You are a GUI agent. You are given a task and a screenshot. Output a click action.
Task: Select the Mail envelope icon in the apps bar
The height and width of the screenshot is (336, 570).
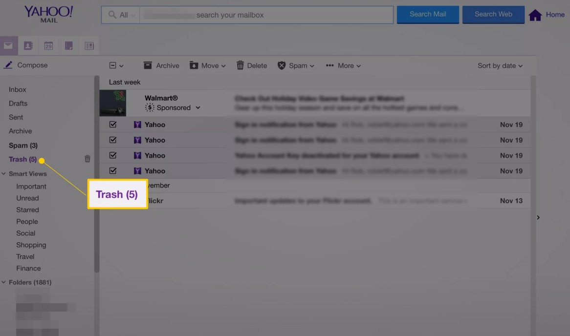coord(8,45)
